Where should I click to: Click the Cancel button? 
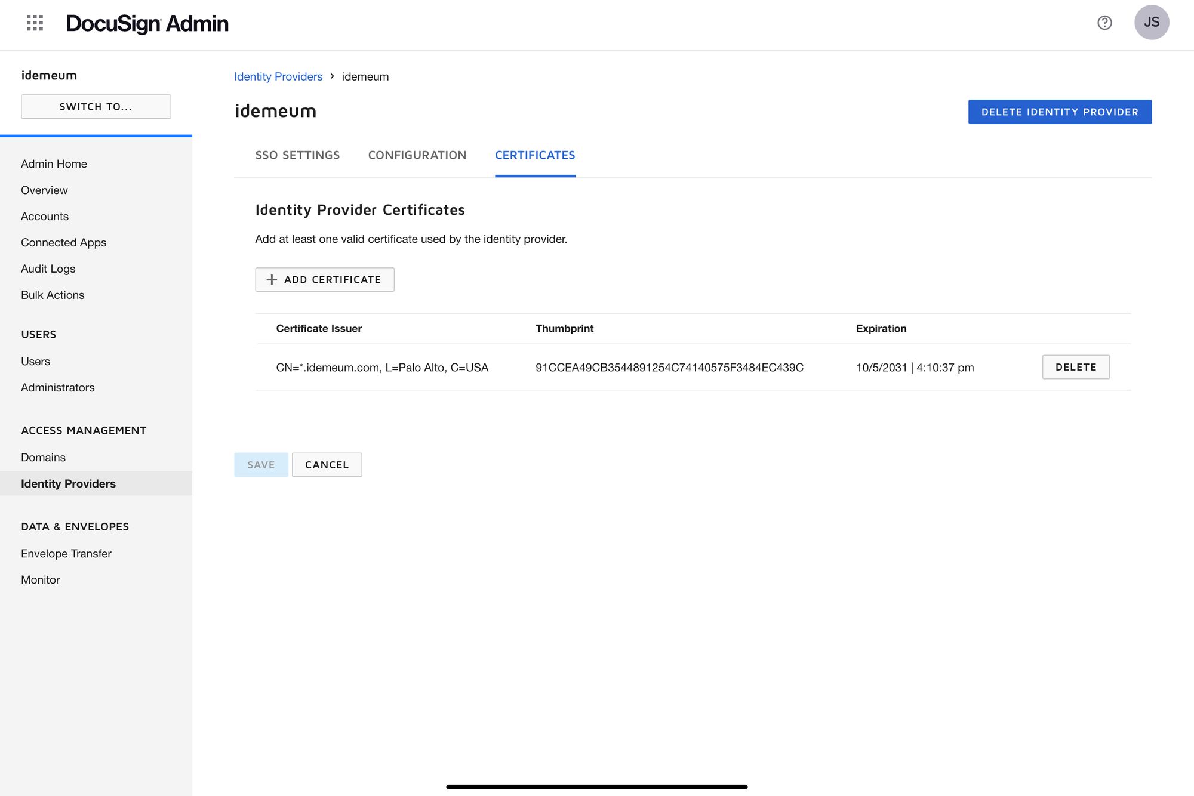[x=327, y=465]
